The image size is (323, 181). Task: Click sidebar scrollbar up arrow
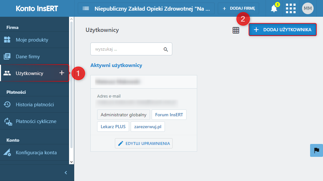tap(72, 19)
